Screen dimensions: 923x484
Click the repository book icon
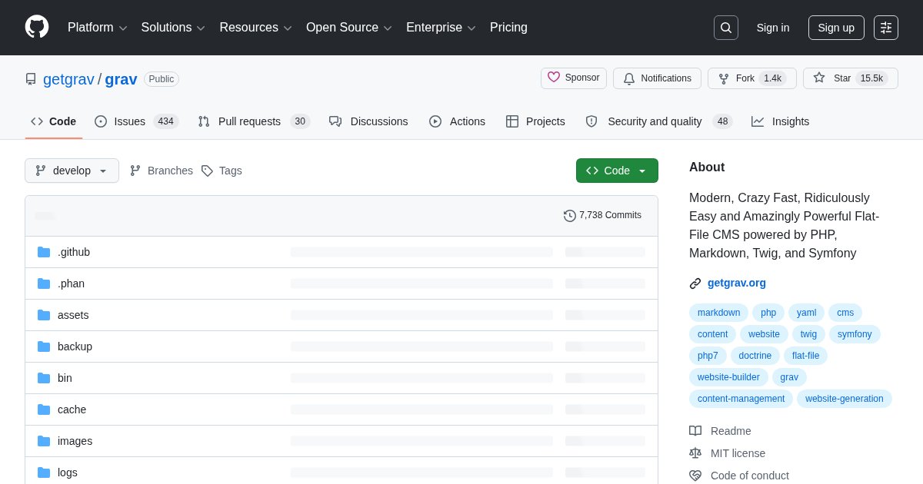pos(31,79)
